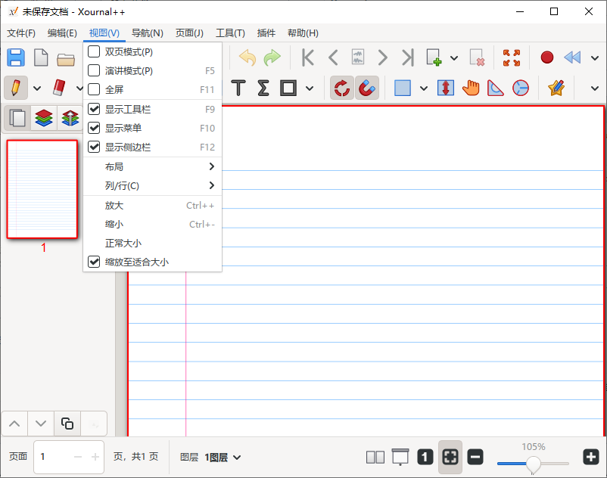Toggle the compass tool
Image resolution: width=607 pixels, height=478 pixels.
point(521,88)
